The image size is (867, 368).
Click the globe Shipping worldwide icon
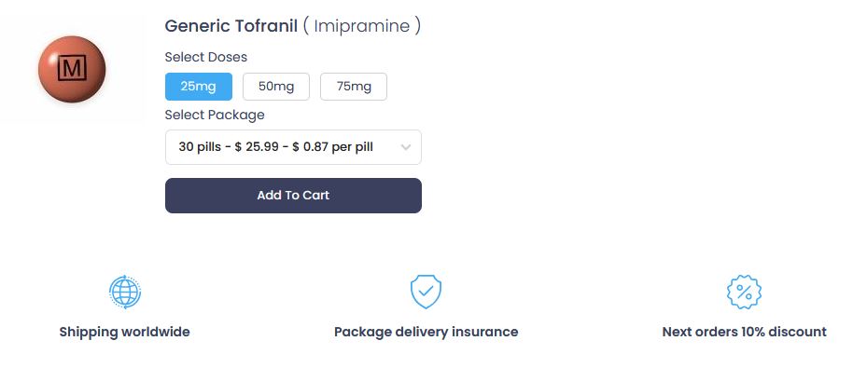click(x=125, y=292)
